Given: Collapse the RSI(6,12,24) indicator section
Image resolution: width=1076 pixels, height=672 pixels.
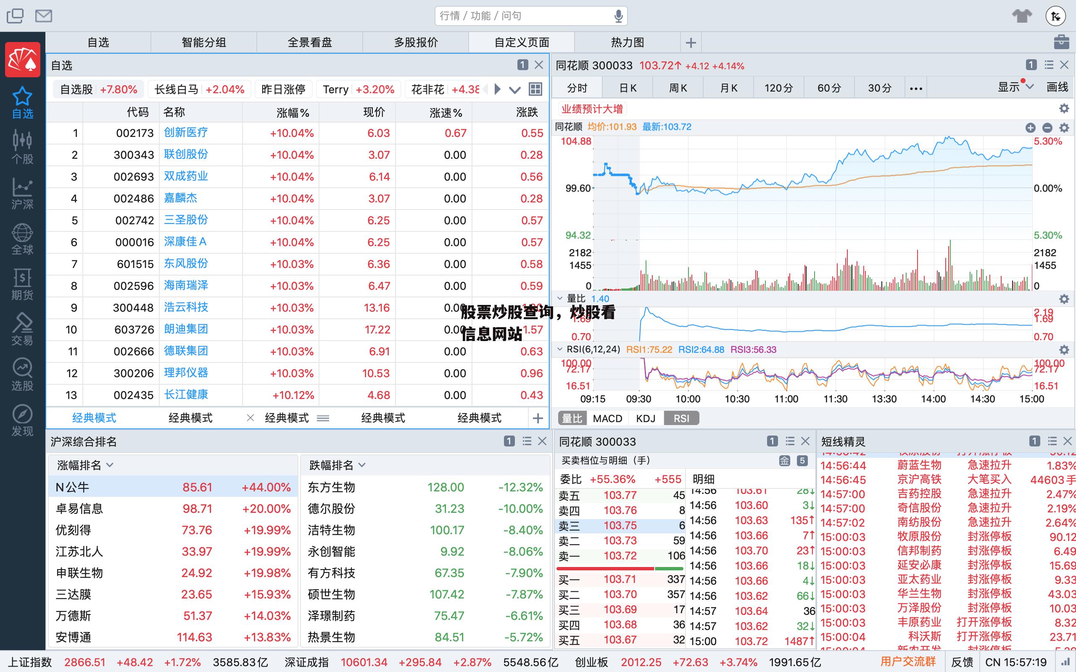Looking at the screenshot, I should click(x=559, y=349).
